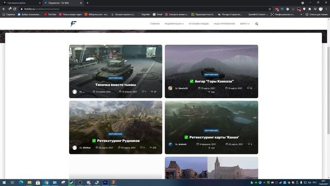The image size is (330, 186).
Task: Click comments icon on 'Ретекстуринг карты Канал' card
Action: point(249,144)
